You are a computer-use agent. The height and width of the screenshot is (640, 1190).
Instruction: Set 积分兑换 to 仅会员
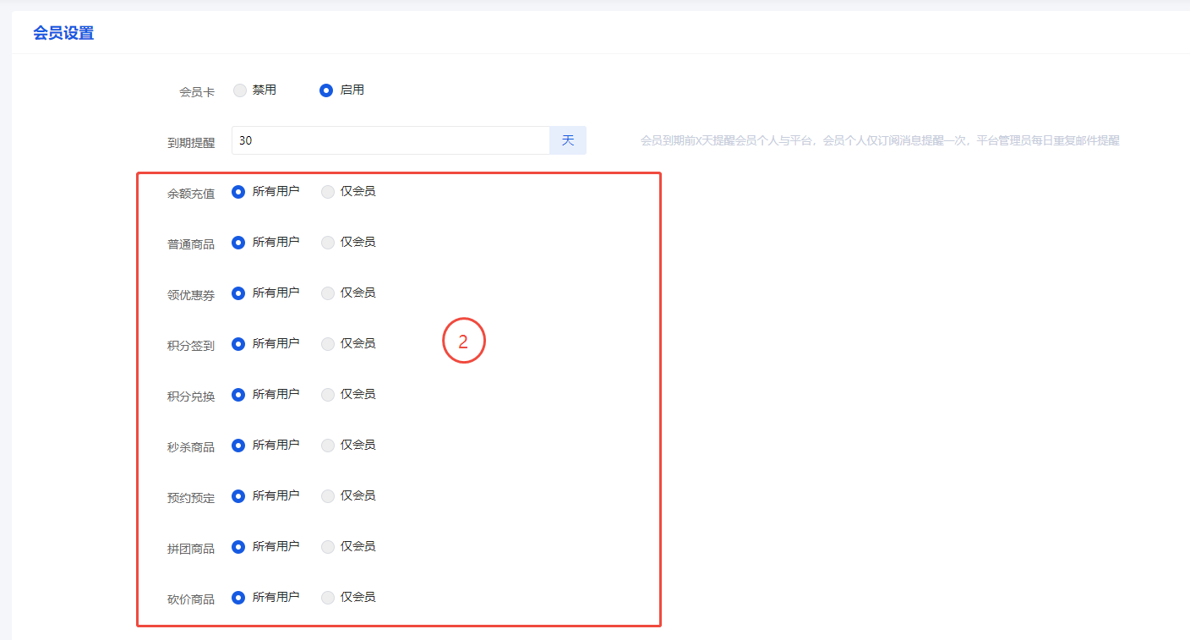tap(328, 395)
